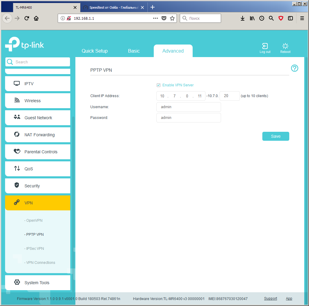Open page actions three-dots in address bar
The width and height of the screenshot is (309, 306).
(x=156, y=18)
